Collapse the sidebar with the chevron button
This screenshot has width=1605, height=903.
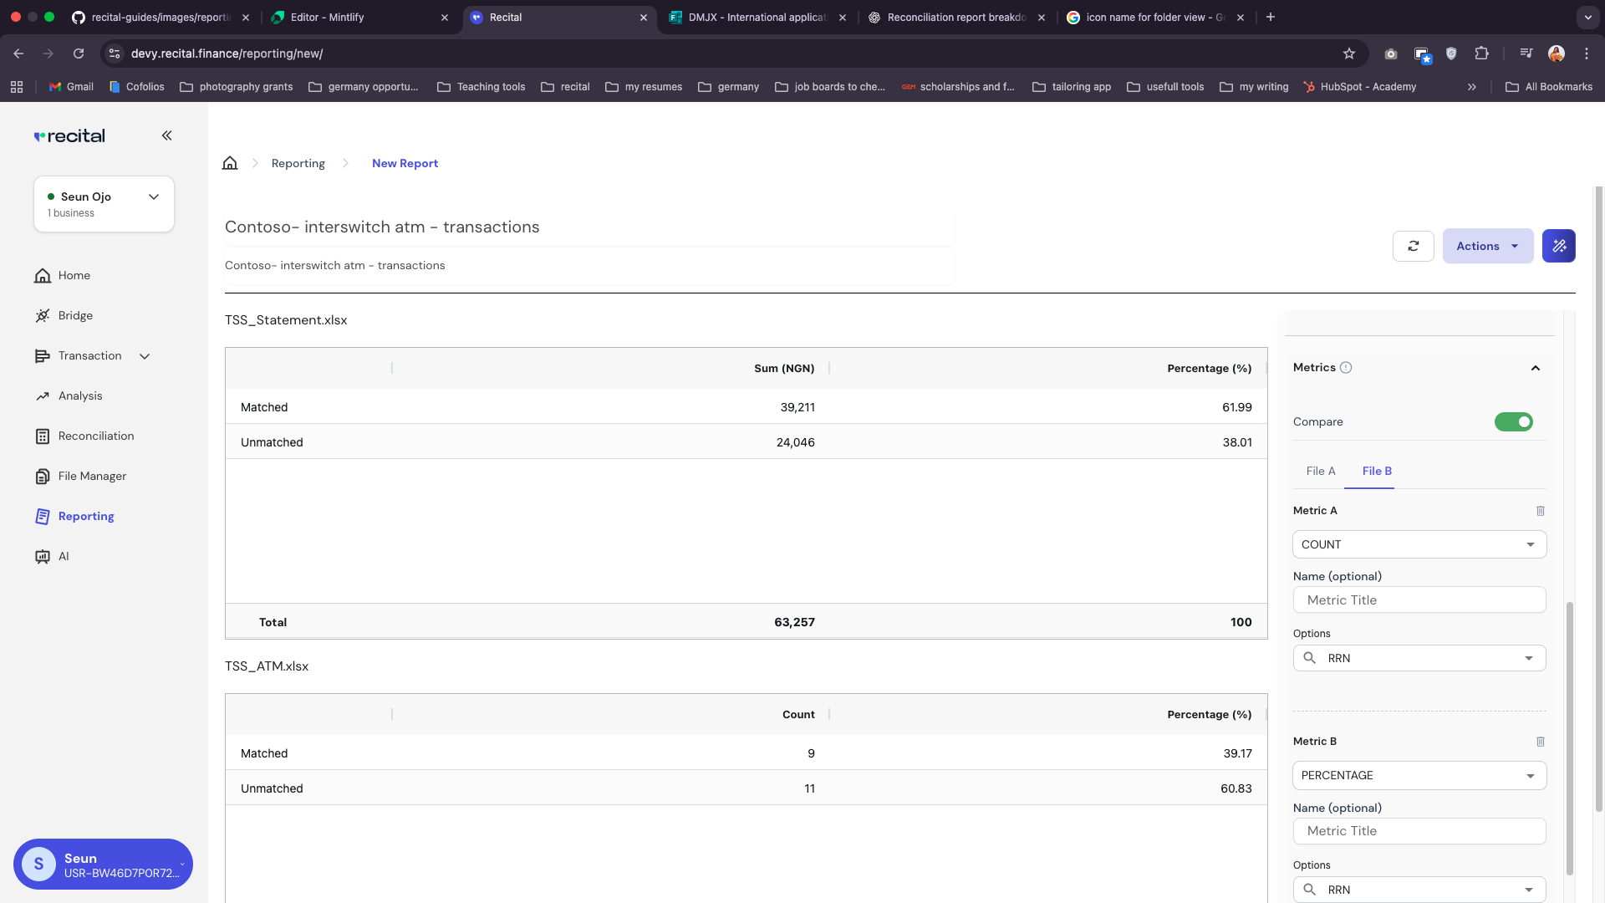coord(167,135)
